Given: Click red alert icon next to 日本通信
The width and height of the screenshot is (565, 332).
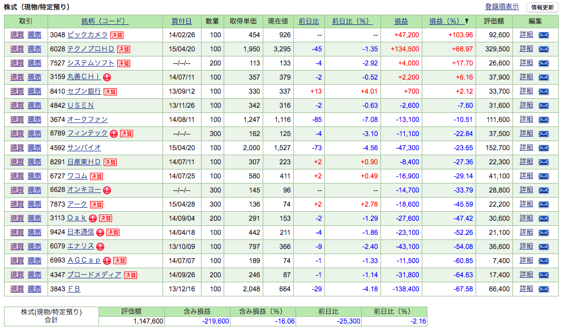Looking at the screenshot, I should tap(100, 233).
